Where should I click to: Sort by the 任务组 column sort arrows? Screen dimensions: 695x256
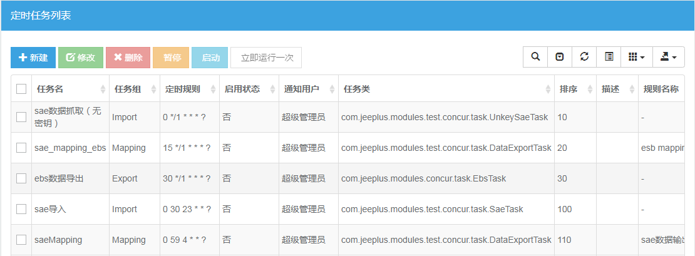[x=154, y=89]
